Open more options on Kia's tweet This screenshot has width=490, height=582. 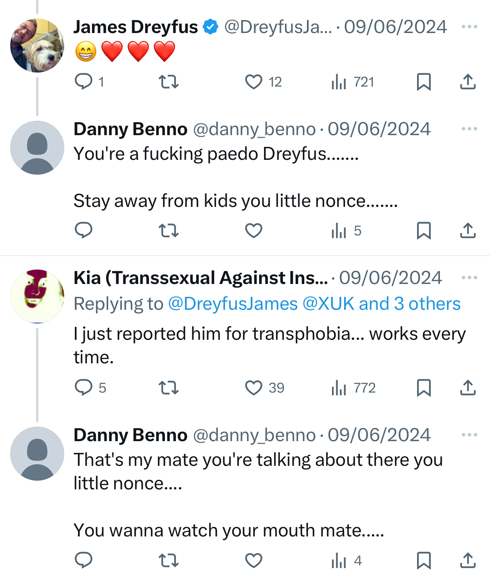coord(469,278)
